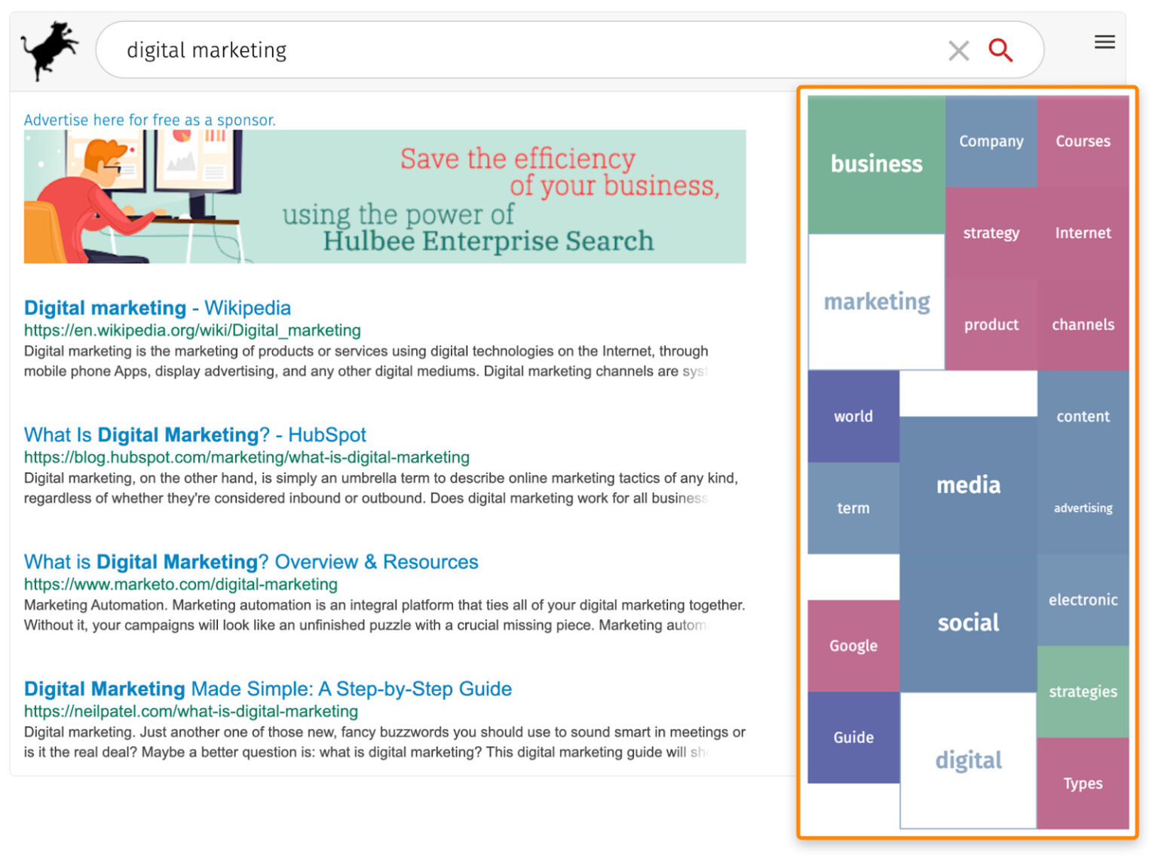
Task: Click the Hulbee bull logo
Action: tap(50, 50)
